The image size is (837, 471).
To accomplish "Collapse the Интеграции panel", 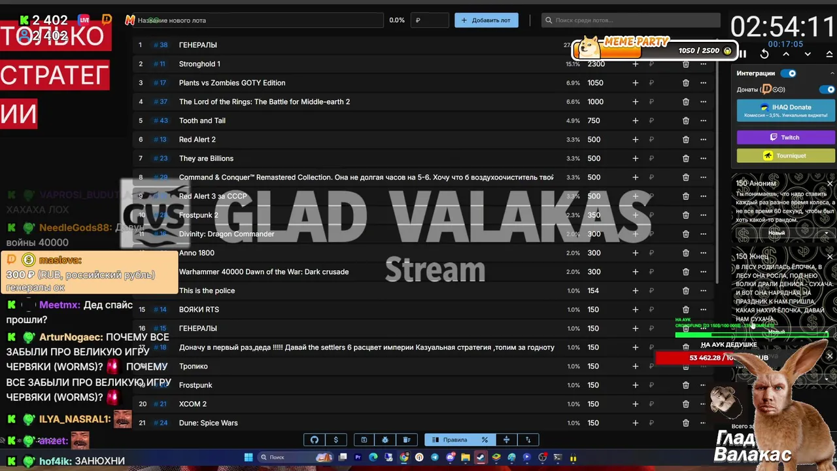I will (832, 73).
